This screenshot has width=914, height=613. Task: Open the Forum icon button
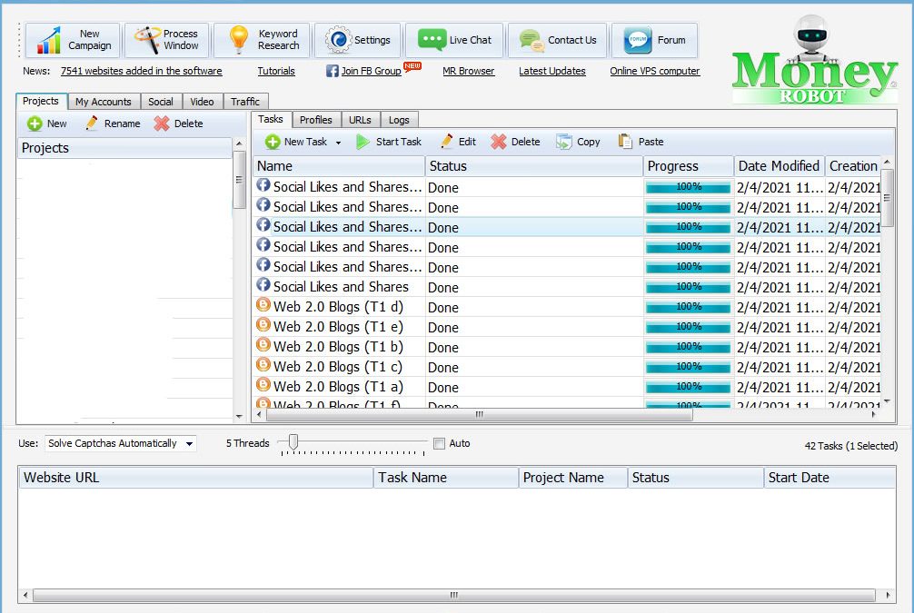[x=638, y=40]
